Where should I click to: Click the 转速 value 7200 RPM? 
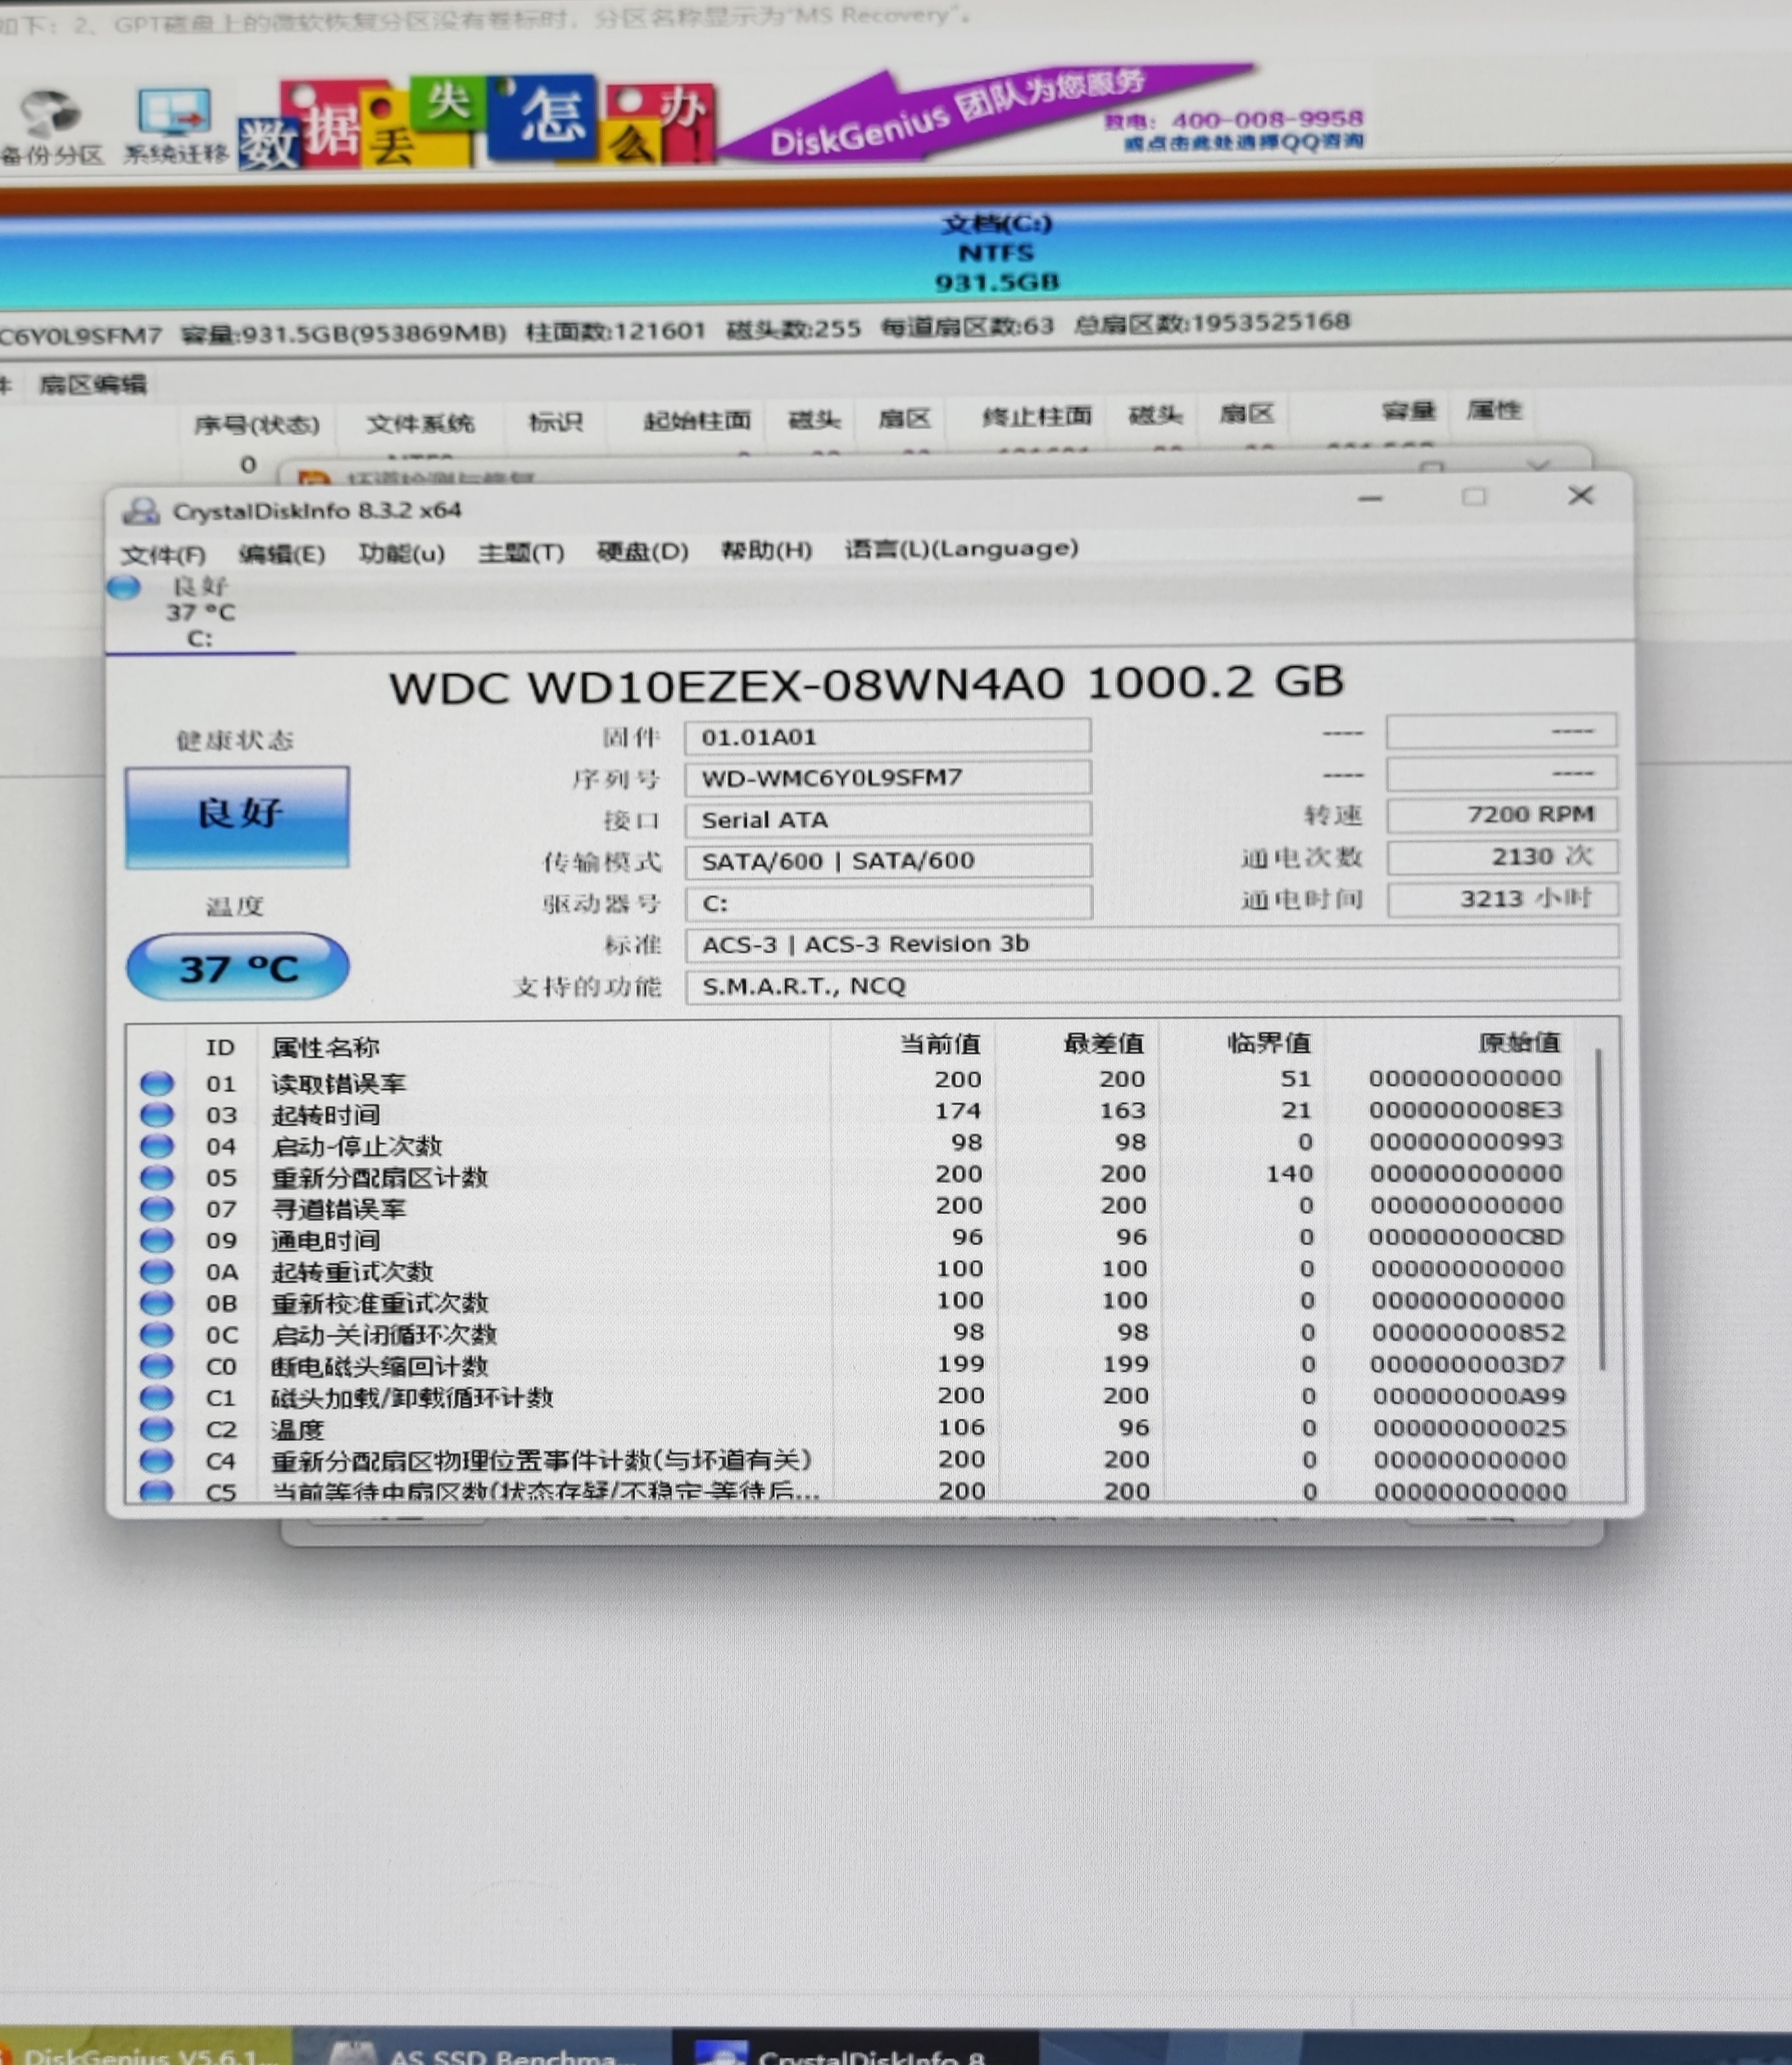point(1502,814)
